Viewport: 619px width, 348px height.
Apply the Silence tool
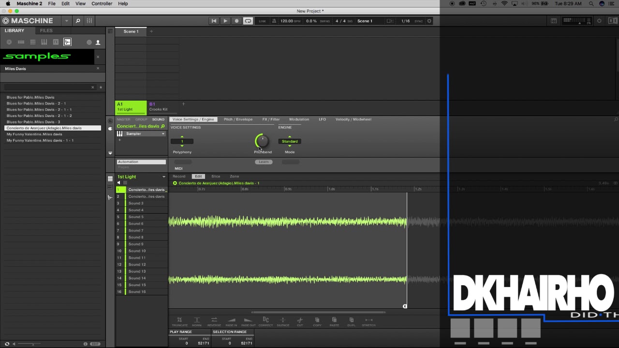[283, 321]
